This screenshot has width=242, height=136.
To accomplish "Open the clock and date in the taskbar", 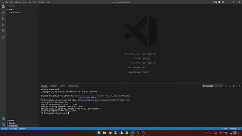I will tap(233, 133).
